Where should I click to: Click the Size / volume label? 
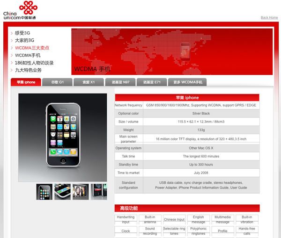pyautogui.click(x=128, y=122)
